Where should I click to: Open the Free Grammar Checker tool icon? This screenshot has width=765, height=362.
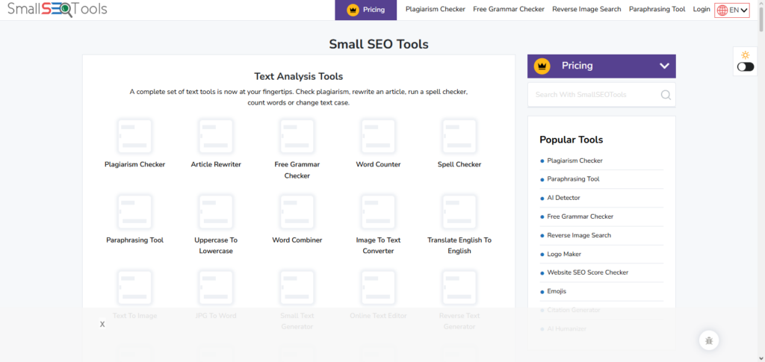(x=297, y=137)
